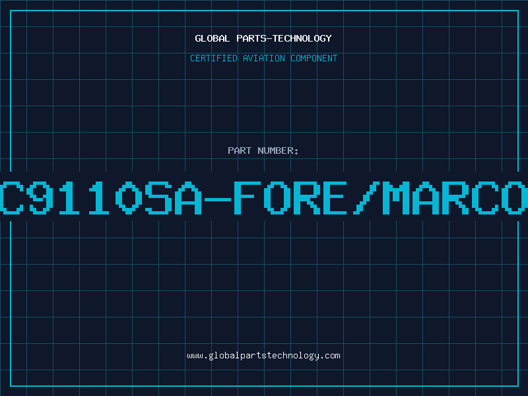Screen dimensions: 528x396
Task: Select the C9110SA segment of part number
Action: [101, 197]
